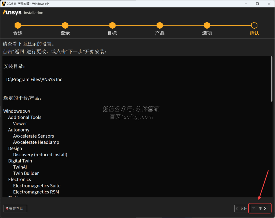Screen dimensions: 275x218
Task: Click the 请查看下面显示的设置 instruction line
Action: click(x=29, y=44)
